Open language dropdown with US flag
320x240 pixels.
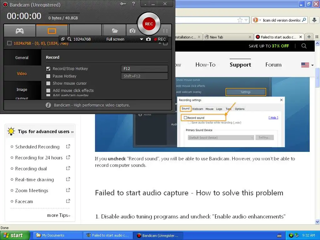(307, 65)
